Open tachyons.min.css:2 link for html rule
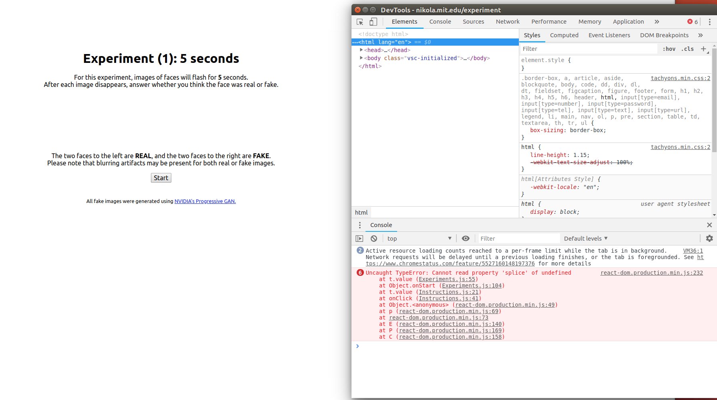Screen dimensions: 717x400 (680, 147)
